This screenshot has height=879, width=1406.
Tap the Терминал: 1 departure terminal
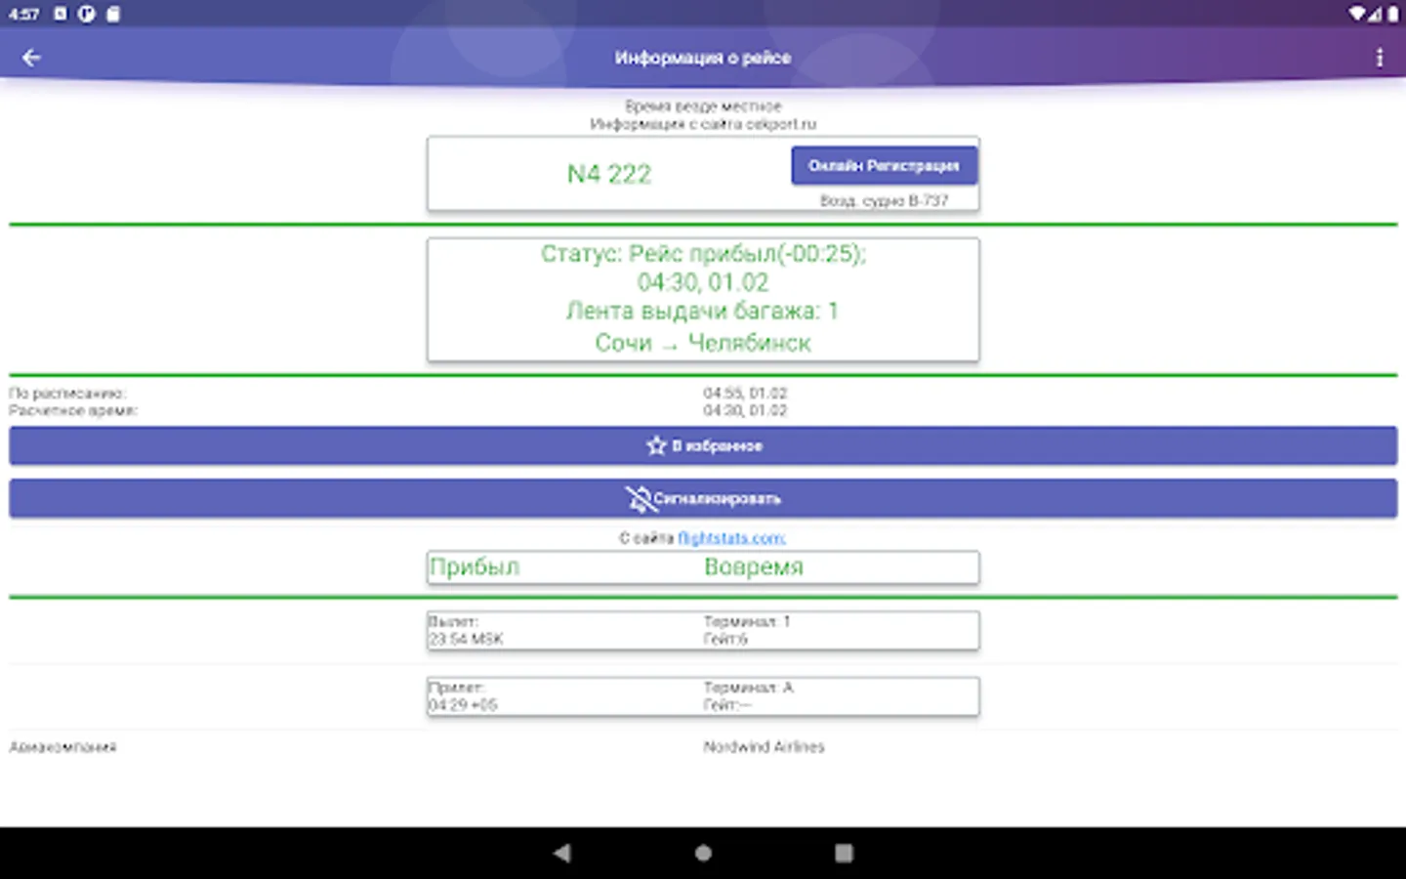(x=747, y=621)
